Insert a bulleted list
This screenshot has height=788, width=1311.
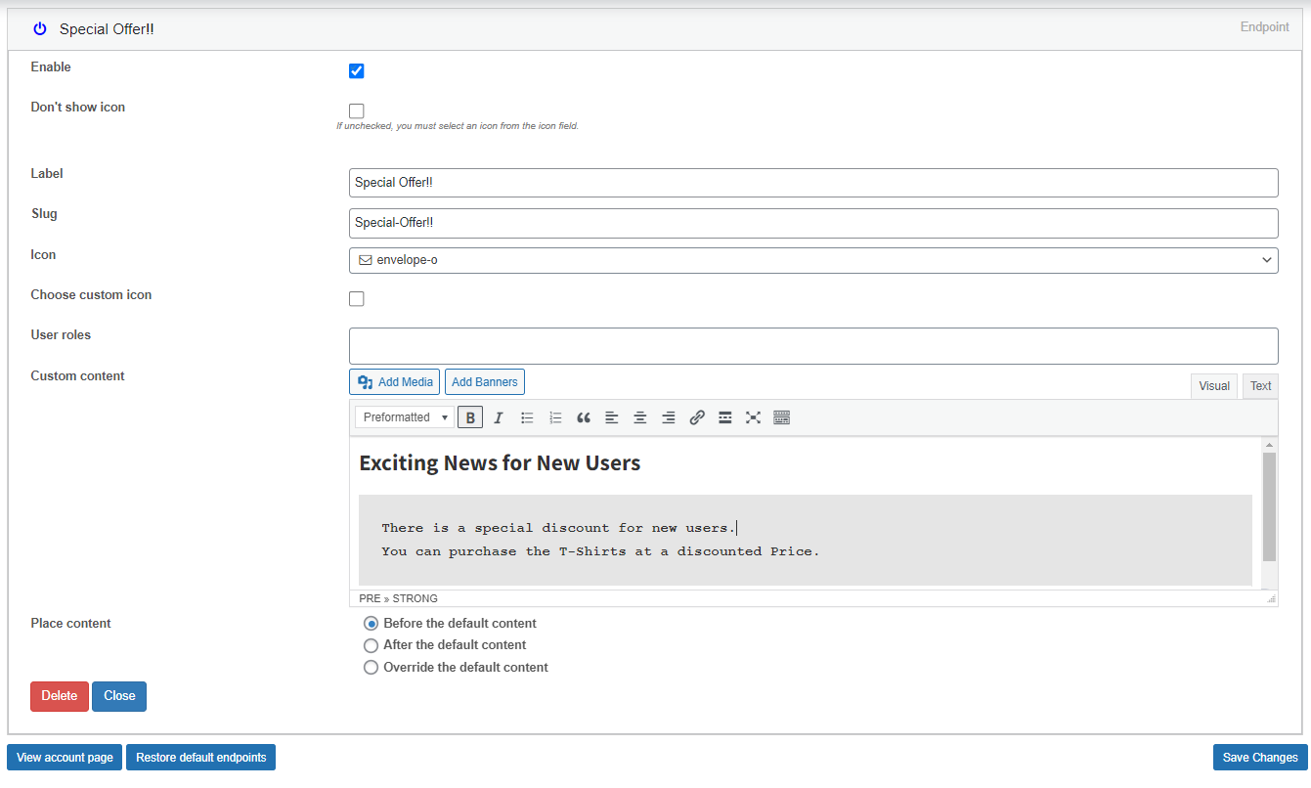coord(527,416)
